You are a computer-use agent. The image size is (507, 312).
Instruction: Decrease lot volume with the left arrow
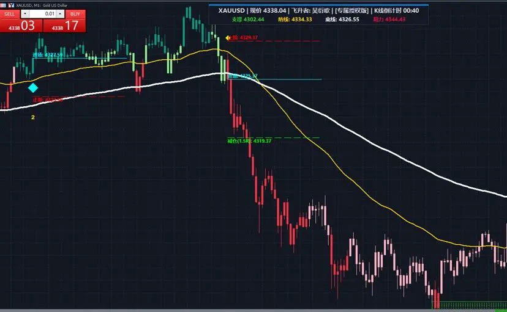(x=25, y=14)
